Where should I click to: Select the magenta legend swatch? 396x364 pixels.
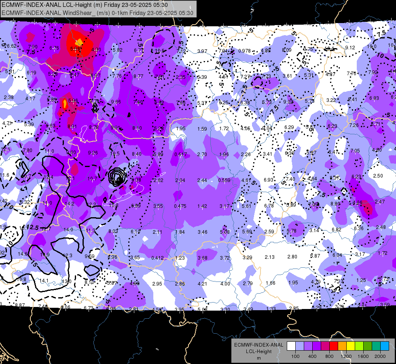pyautogui.click(x=325, y=346)
